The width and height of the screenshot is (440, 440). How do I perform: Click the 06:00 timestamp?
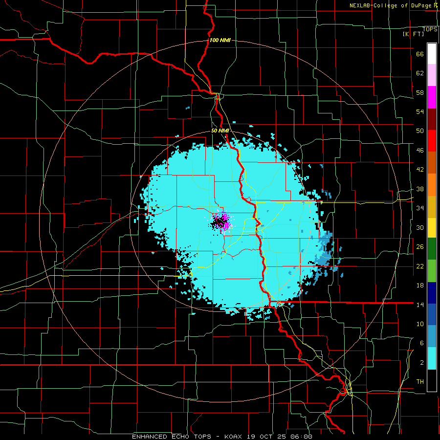pyautogui.click(x=302, y=437)
